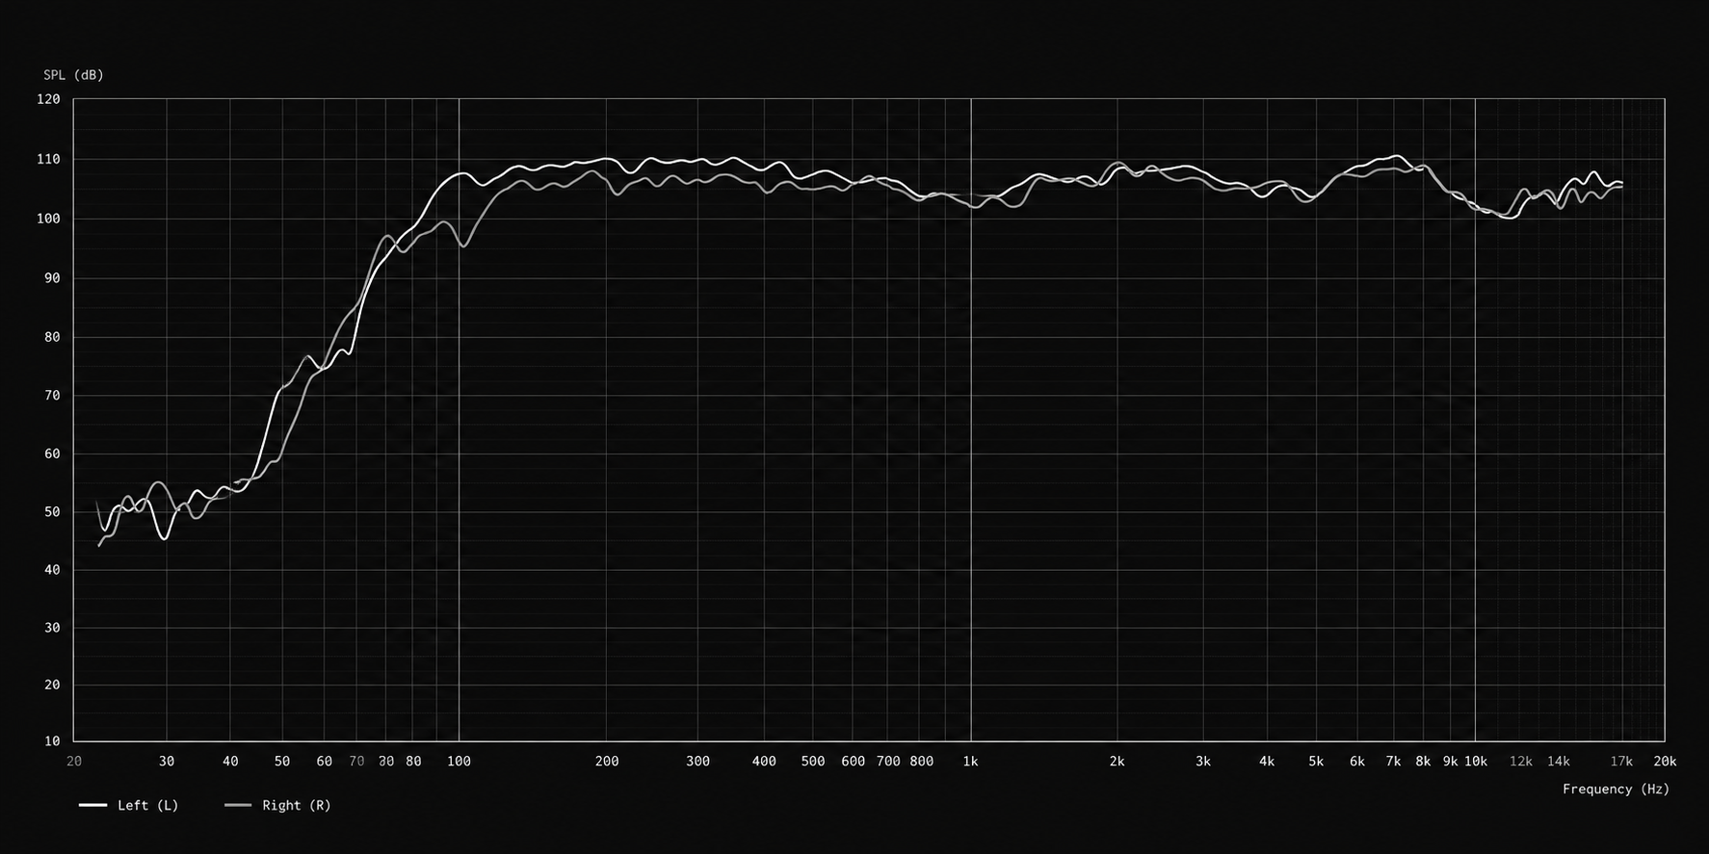Click the 110 value on the SPL axis
Image resolution: width=1709 pixels, height=854 pixels.
coord(48,160)
